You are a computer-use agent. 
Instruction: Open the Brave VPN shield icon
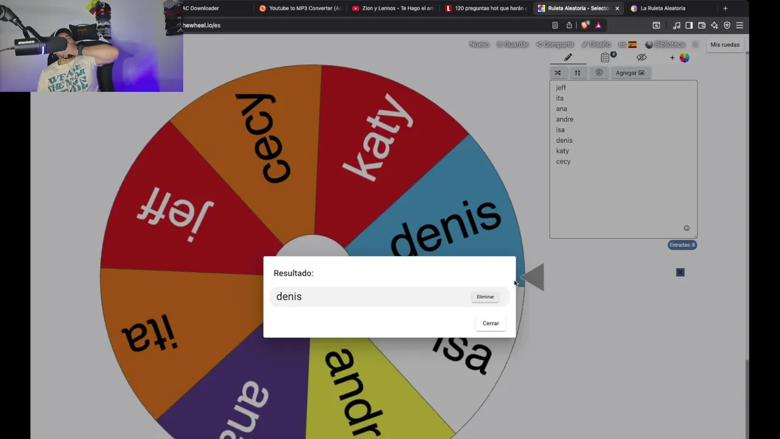point(727,26)
